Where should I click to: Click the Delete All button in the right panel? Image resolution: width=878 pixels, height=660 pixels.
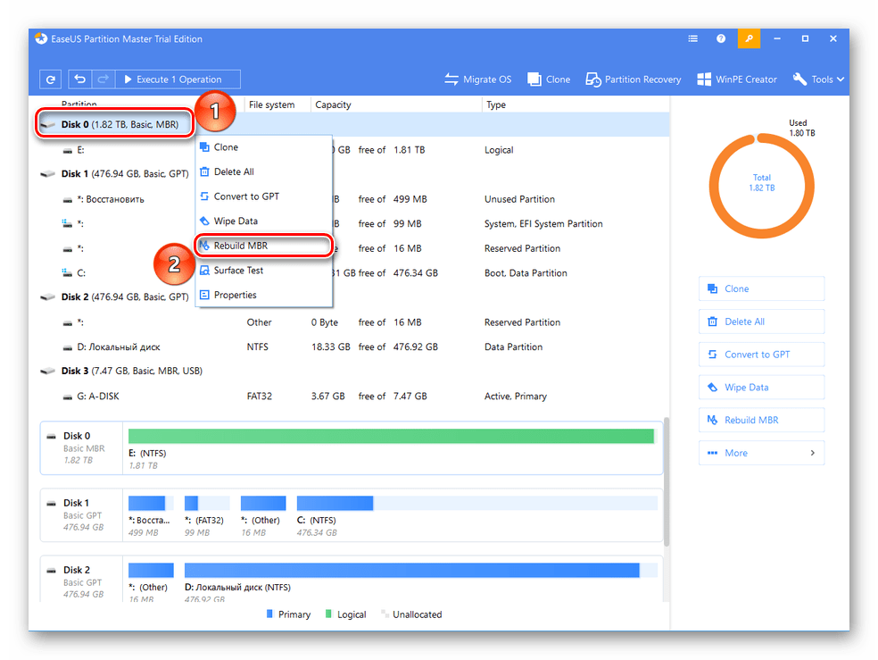click(761, 322)
